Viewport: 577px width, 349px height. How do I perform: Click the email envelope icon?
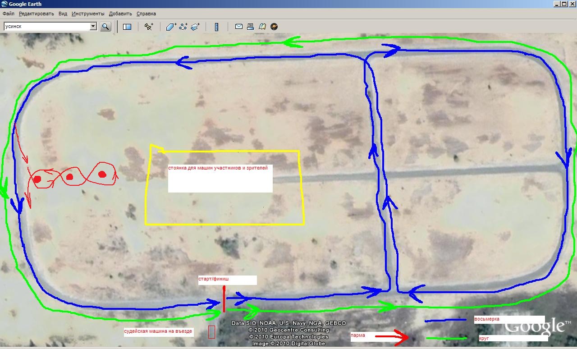click(239, 27)
